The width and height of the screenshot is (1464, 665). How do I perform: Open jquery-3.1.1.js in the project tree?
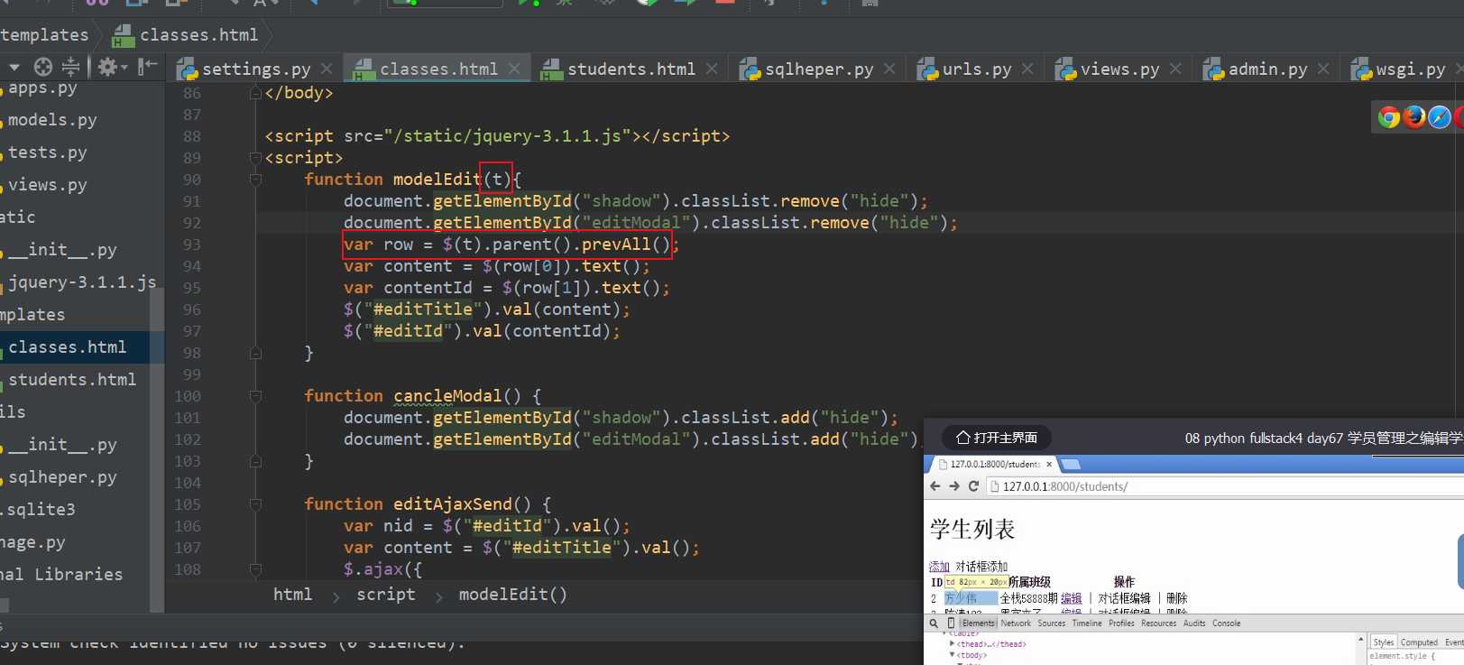click(82, 282)
